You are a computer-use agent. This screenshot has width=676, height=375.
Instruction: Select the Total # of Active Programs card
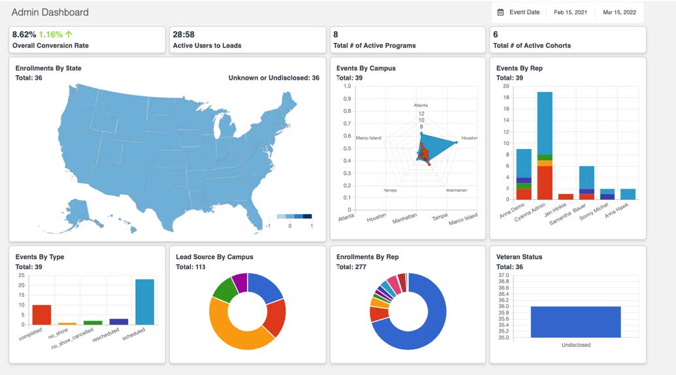(x=408, y=40)
